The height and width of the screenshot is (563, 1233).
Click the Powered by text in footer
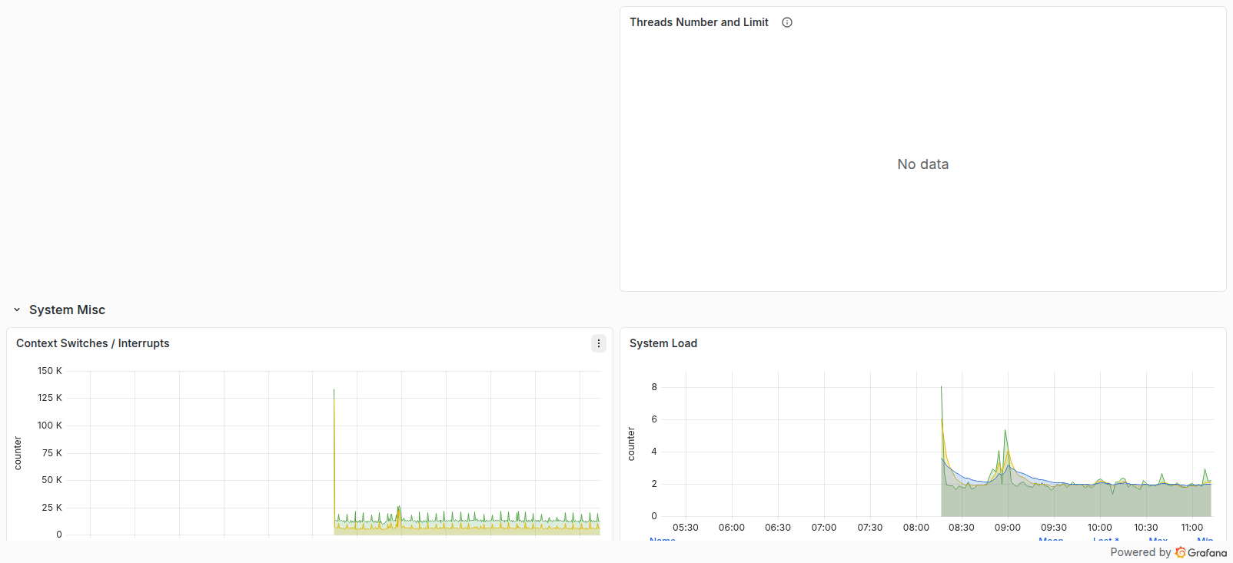(x=1141, y=552)
